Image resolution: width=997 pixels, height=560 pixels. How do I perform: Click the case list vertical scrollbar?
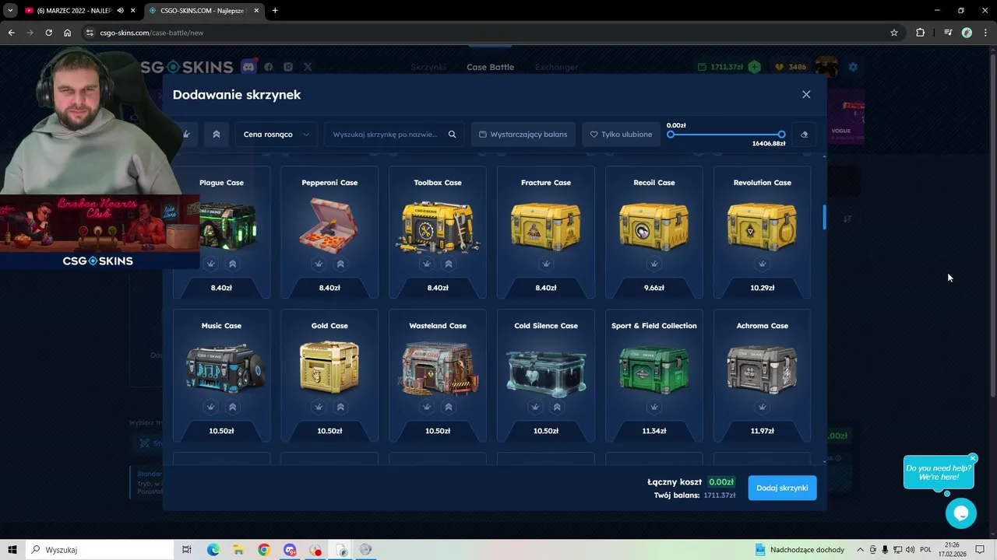(x=824, y=218)
